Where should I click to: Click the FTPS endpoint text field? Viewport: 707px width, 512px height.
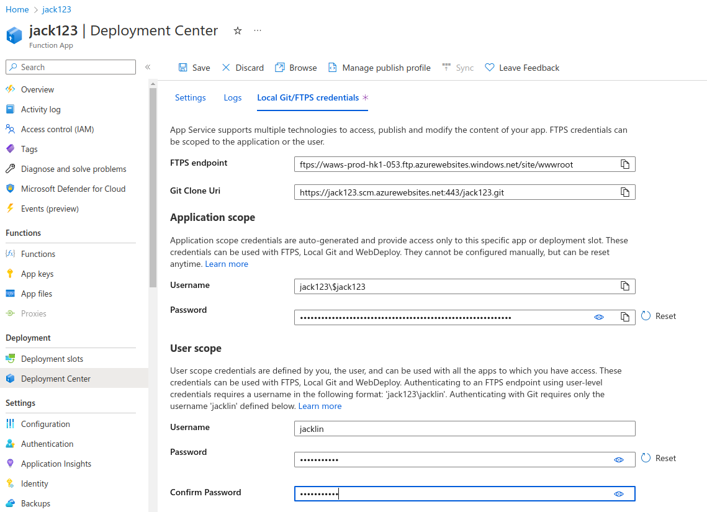pyautogui.click(x=464, y=164)
